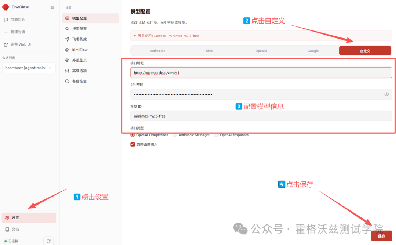Switch to the Anthropic provider tab
Viewport: 396px width, 245px height.
[x=157, y=51]
